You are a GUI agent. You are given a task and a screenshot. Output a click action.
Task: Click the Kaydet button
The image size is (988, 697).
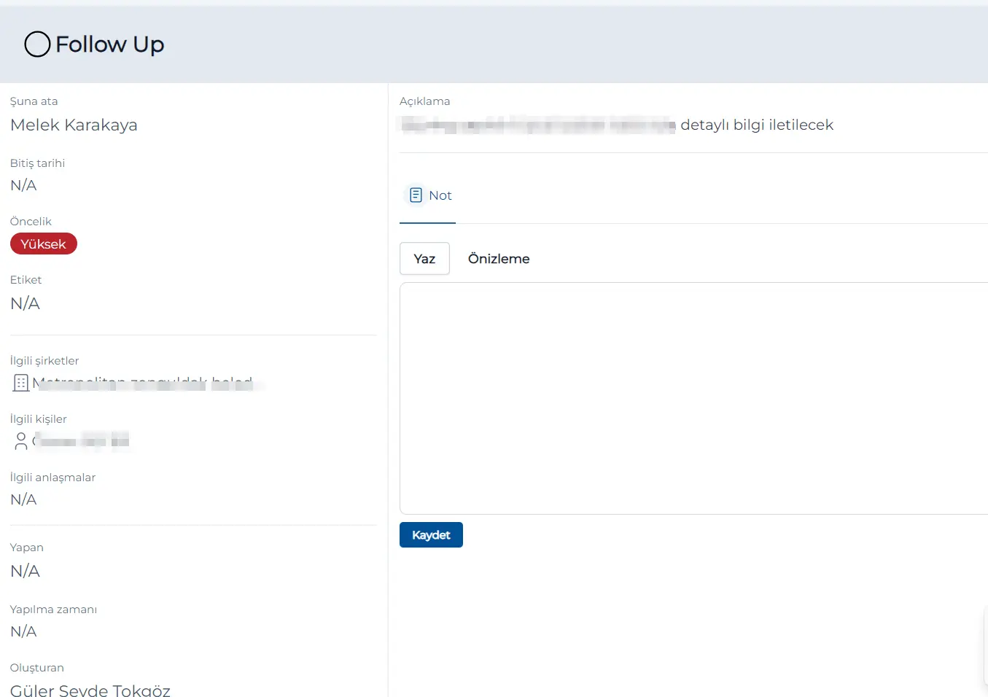tap(431, 535)
